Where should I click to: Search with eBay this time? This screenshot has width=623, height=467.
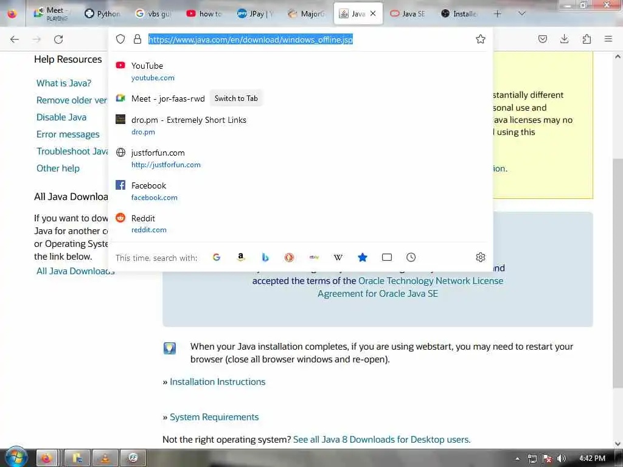coord(314,257)
